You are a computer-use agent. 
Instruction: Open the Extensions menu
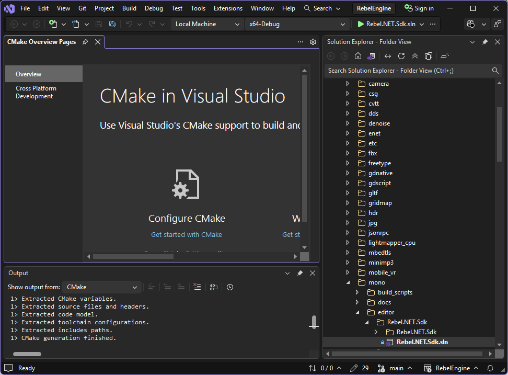click(228, 8)
